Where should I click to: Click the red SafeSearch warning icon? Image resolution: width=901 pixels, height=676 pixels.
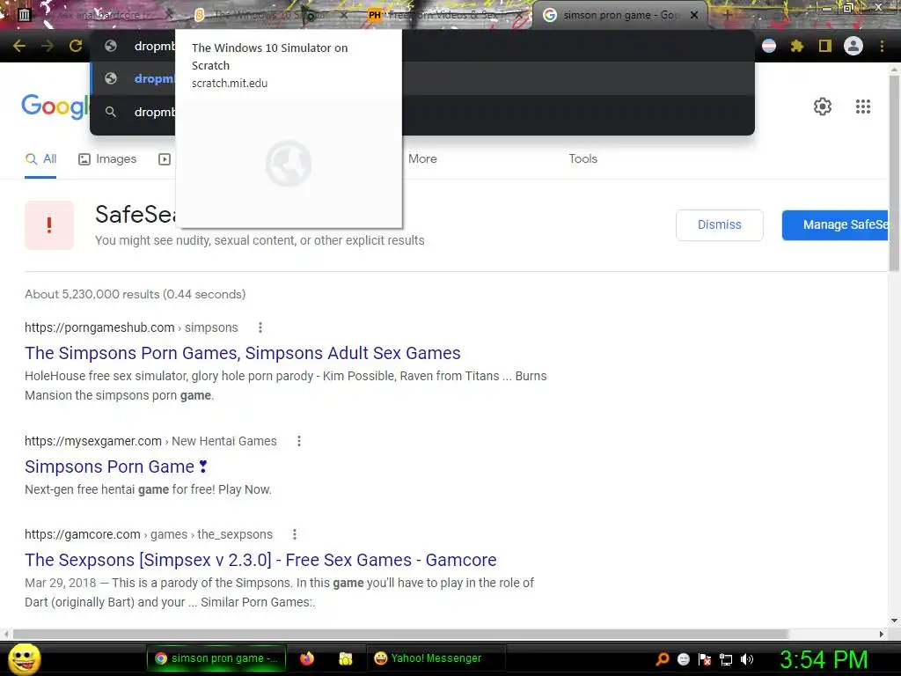point(49,225)
